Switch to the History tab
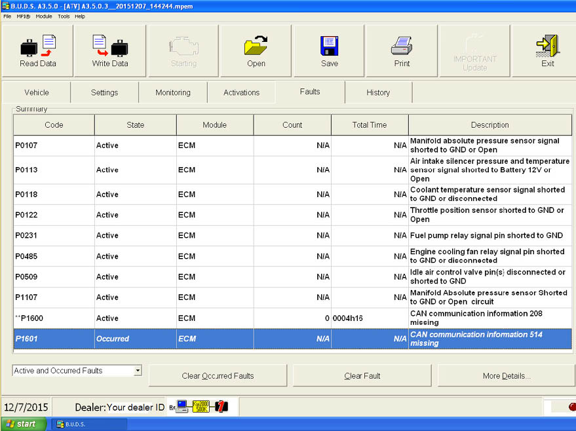Screen dimensions: 576x431 coord(378,92)
